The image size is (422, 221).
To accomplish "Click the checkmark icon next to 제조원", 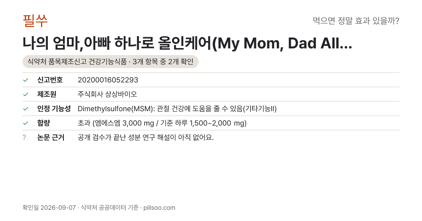I will tap(25, 94).
